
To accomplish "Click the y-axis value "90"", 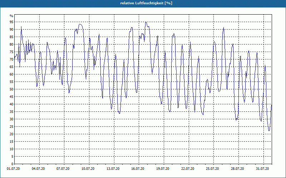I will [x=11, y=30].
